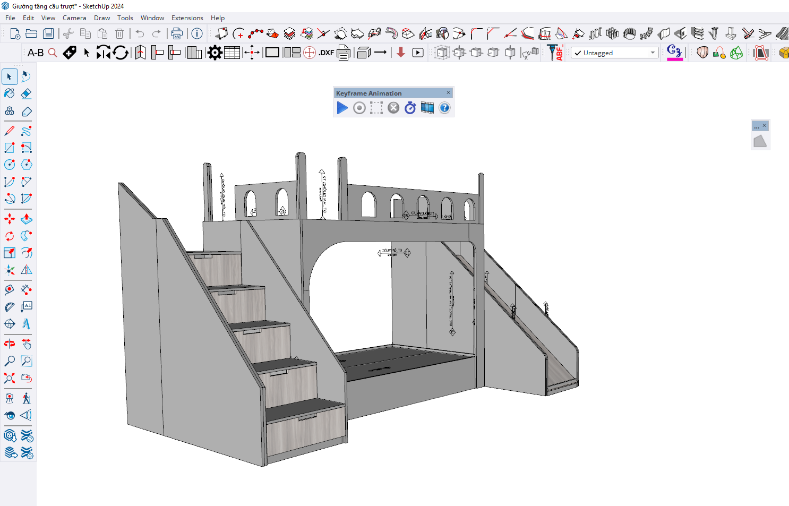Play the keyframe animation
This screenshot has height=506, width=789.
(342, 108)
